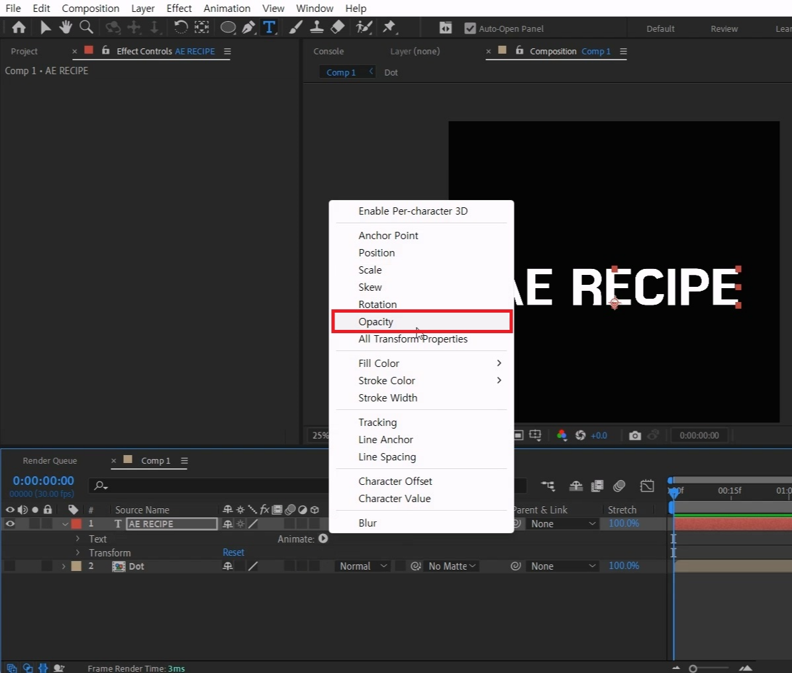The image size is (792, 673).
Task: Toggle expand layer switches pane icon
Action: tap(12, 668)
